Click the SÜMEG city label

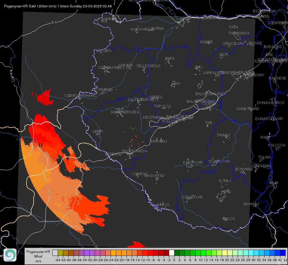(156, 97)
